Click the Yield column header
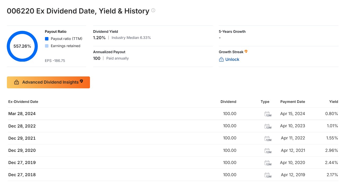 (x=333, y=102)
